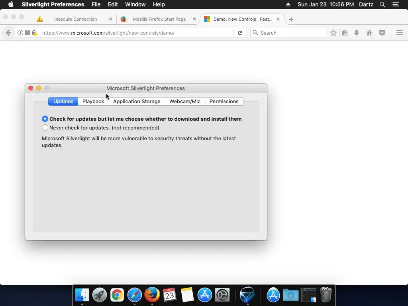Close the Silverlight Preferences window

point(31,88)
